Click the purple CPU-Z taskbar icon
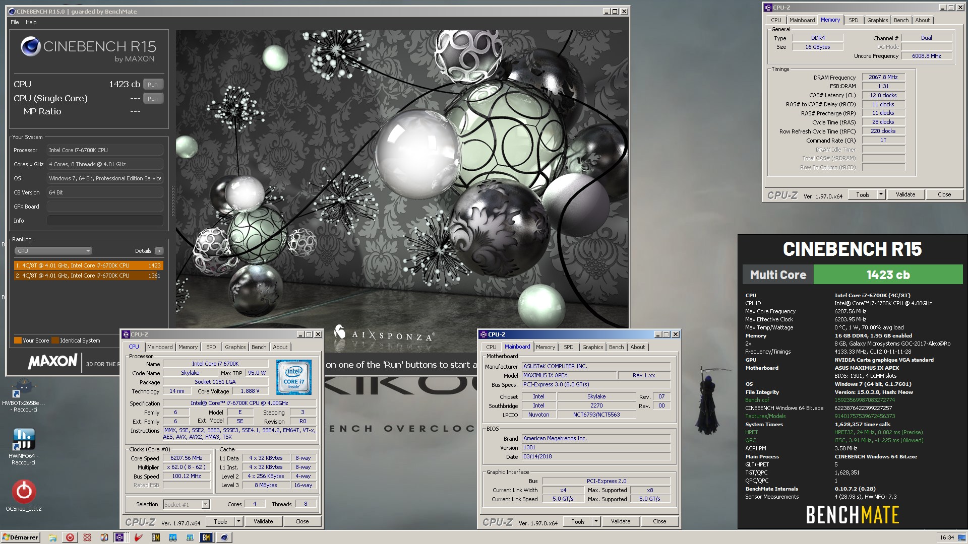 [119, 537]
